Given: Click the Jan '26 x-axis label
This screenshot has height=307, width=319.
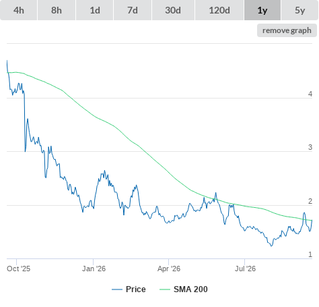Looking at the screenshot, I should (x=94, y=269).
